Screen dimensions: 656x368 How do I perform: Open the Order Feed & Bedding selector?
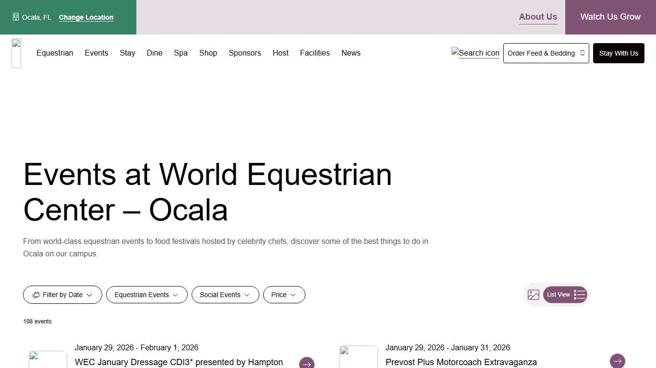coord(546,53)
